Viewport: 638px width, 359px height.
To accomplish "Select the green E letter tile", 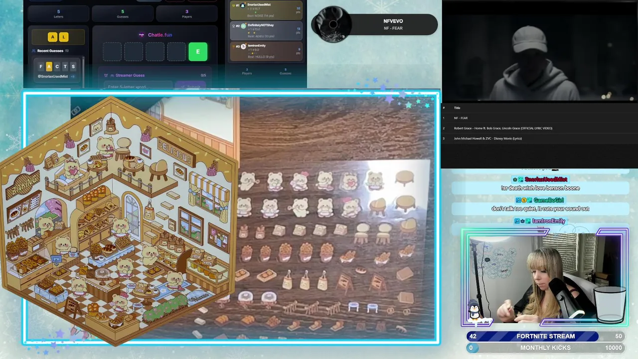I will 198,52.
